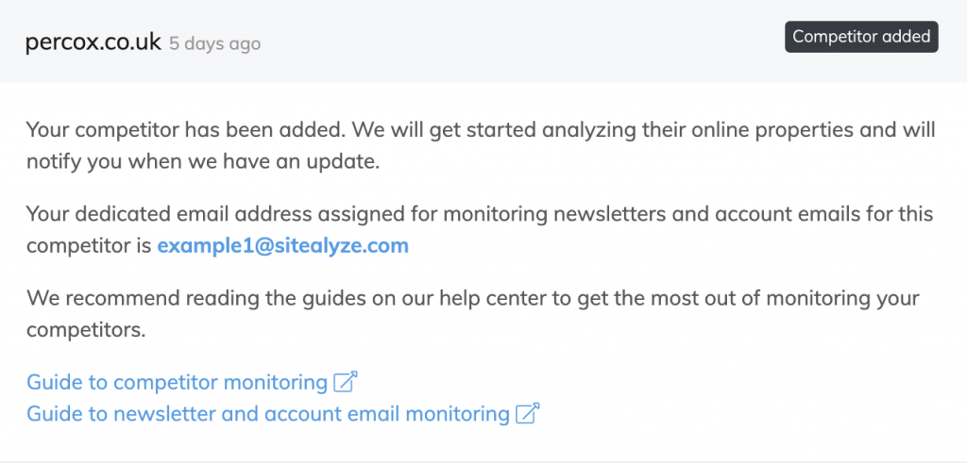Click the percox.co.uk competitor title
The width and height of the screenshot is (967, 463).
(93, 42)
